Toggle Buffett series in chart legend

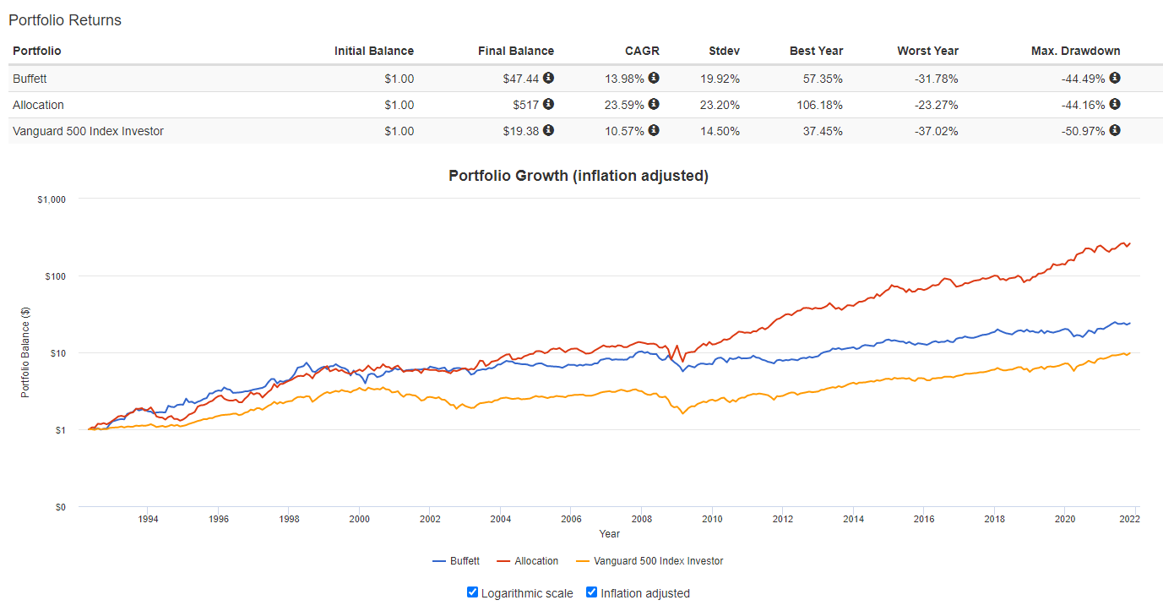tap(456, 561)
